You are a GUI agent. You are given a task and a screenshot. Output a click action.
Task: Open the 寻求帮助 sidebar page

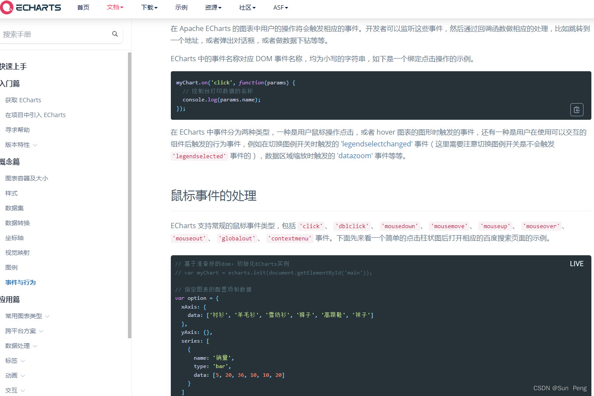tap(18, 130)
